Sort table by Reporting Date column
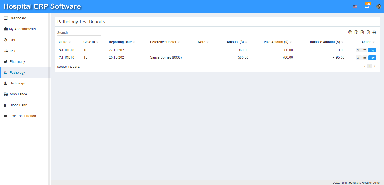This screenshot has height=185, width=384. point(120,42)
